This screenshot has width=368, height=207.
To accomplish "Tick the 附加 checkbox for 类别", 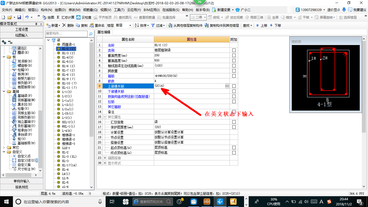I will point(234,50).
